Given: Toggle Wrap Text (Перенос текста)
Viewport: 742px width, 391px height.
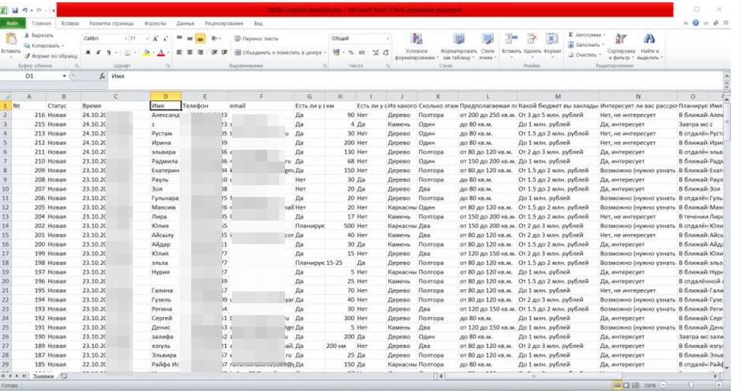Looking at the screenshot, I should 256,38.
